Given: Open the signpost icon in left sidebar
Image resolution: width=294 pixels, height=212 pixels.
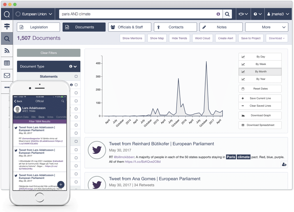Looking at the screenshot, I should 7,26.
